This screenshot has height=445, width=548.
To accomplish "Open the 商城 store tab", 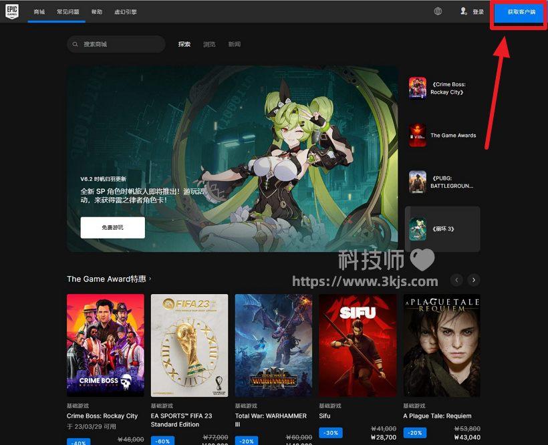I will point(39,12).
